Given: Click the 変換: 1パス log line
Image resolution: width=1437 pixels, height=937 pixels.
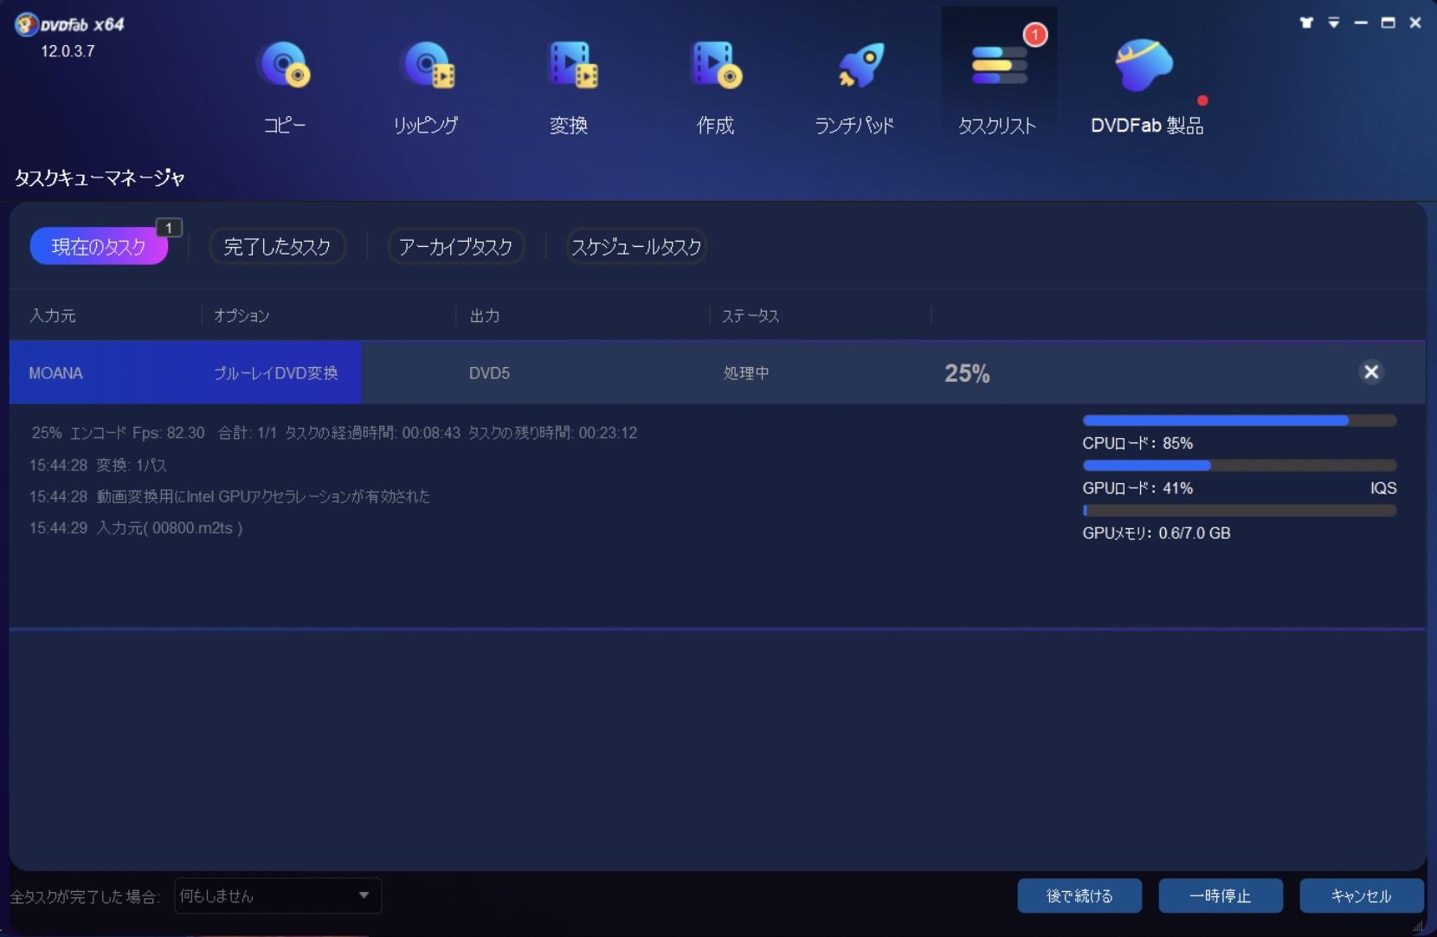Looking at the screenshot, I should coord(98,465).
